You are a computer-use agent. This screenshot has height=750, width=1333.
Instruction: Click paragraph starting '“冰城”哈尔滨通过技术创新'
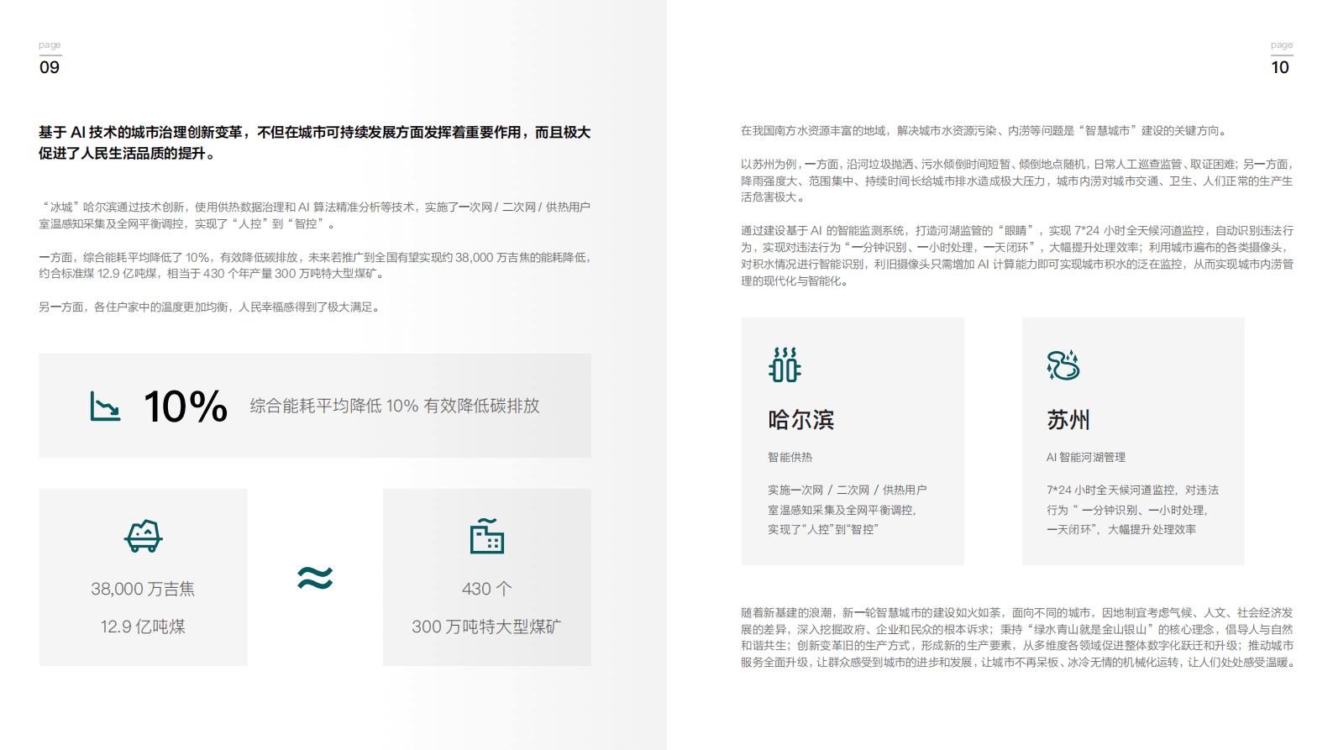click(x=315, y=215)
